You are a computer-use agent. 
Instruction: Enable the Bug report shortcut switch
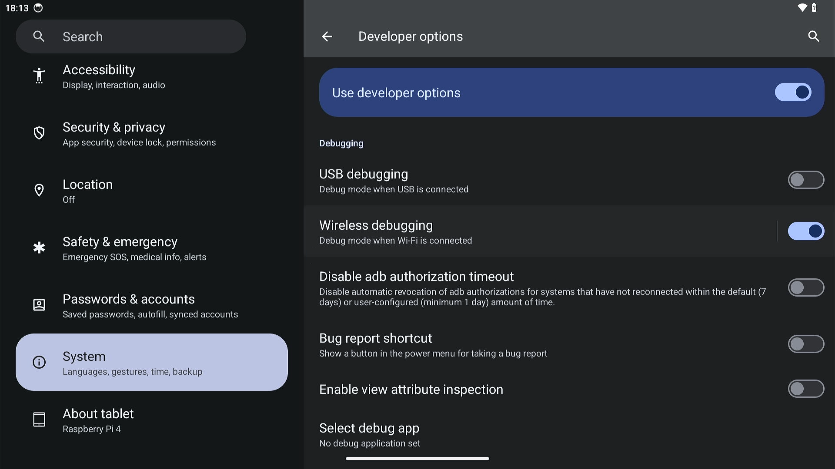(x=806, y=344)
